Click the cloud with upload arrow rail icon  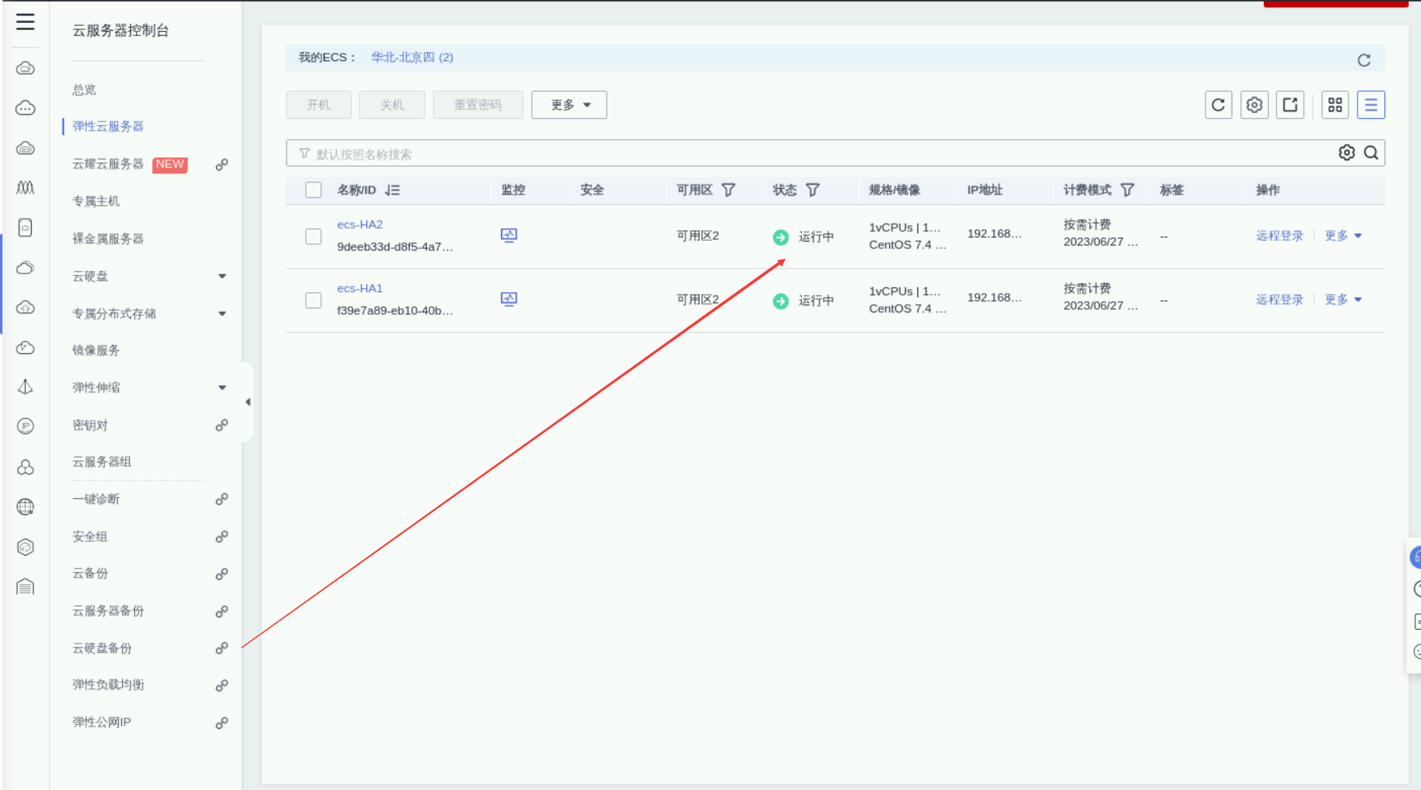25,307
